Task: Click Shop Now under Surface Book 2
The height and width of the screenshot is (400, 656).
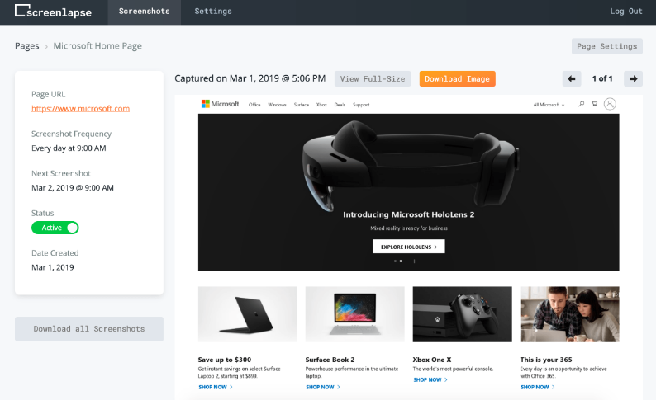Action: click(323, 387)
